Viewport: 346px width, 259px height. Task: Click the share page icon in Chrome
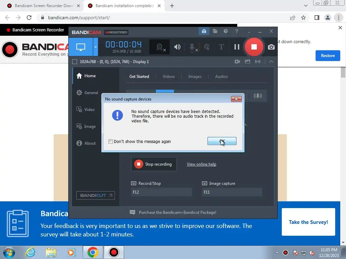(293, 18)
